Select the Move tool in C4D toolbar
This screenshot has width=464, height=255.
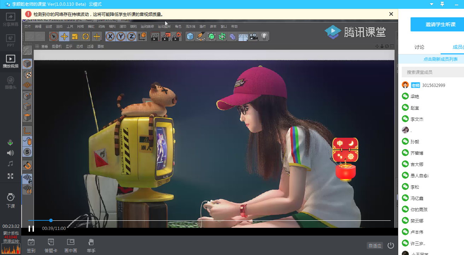64,36
